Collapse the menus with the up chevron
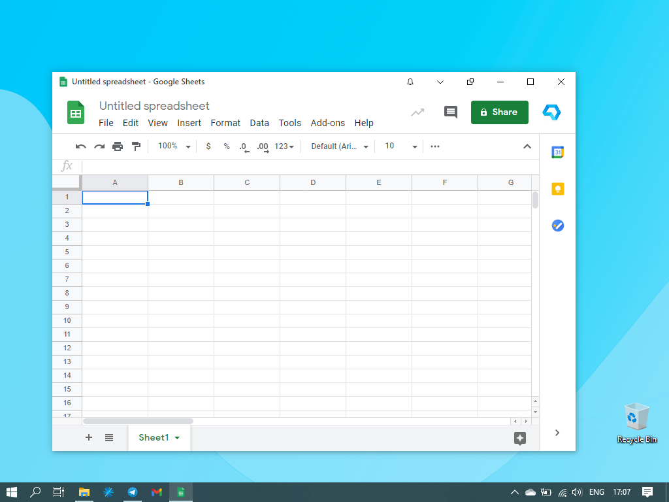 click(527, 146)
